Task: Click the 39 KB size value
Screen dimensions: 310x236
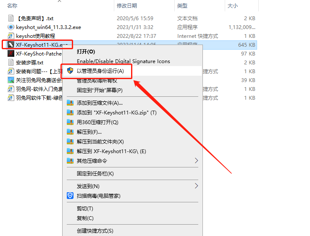Action: point(248,80)
